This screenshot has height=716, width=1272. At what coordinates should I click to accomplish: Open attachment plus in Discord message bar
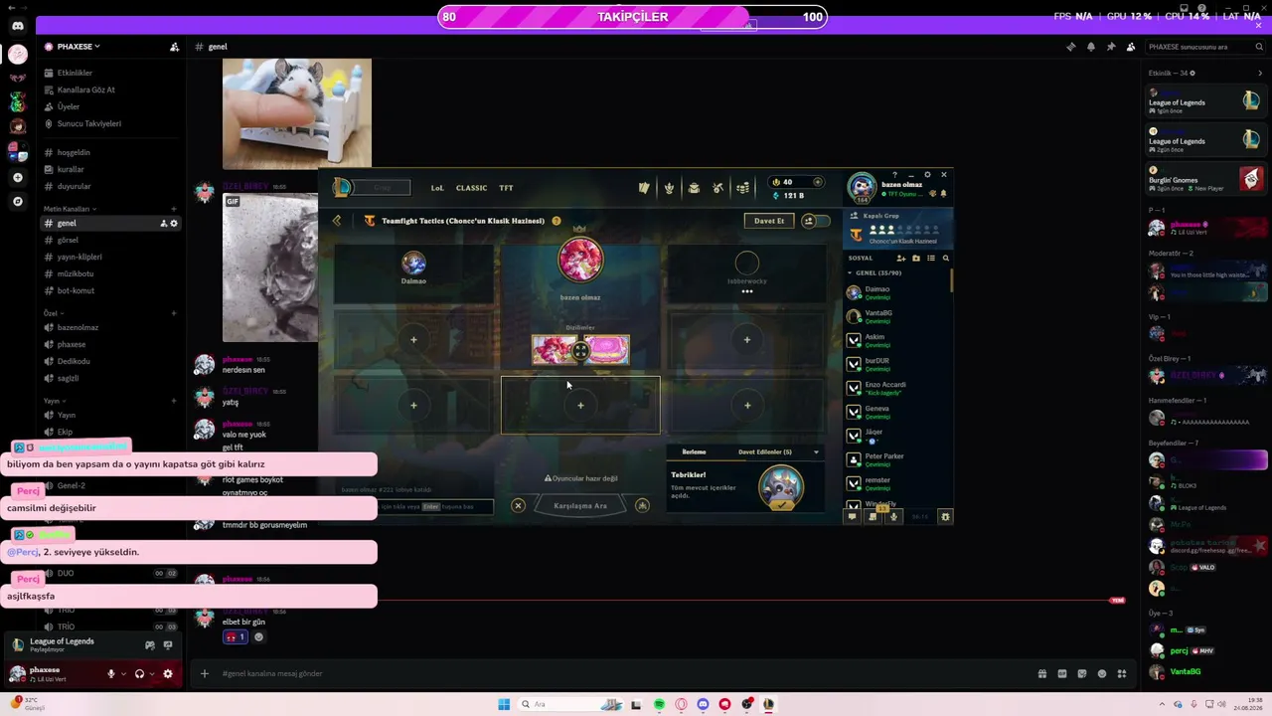(204, 673)
